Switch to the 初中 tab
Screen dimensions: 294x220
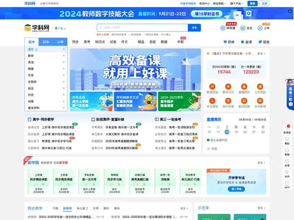click(x=46, y=42)
